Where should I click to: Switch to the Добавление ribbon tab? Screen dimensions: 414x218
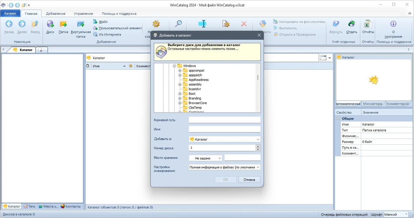pyautogui.click(x=56, y=13)
